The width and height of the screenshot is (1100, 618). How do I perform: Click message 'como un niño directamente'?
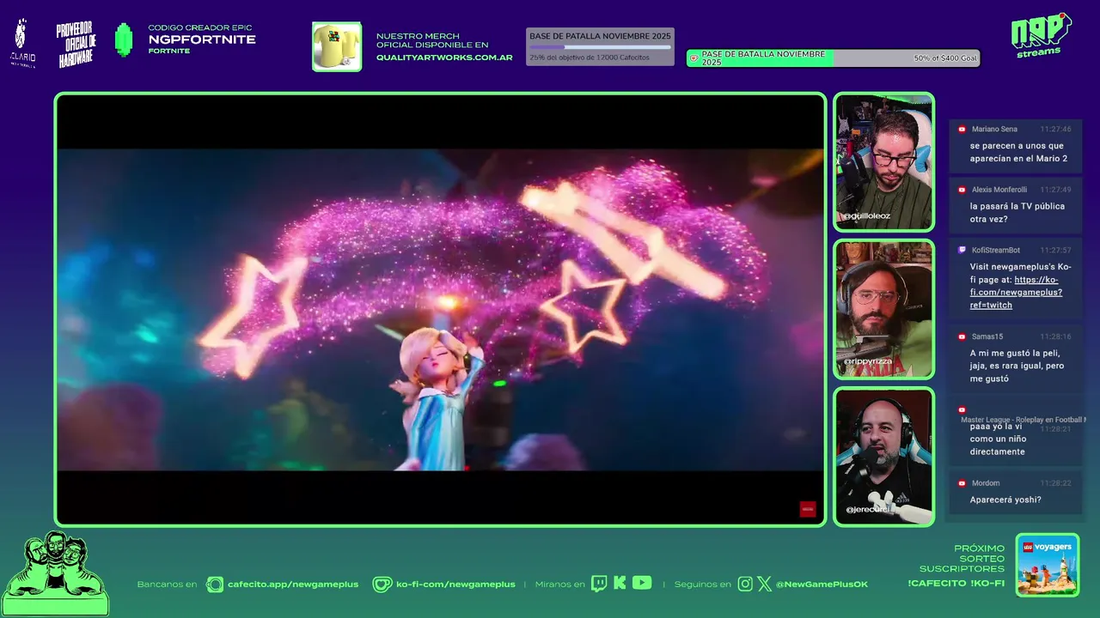tap(998, 439)
